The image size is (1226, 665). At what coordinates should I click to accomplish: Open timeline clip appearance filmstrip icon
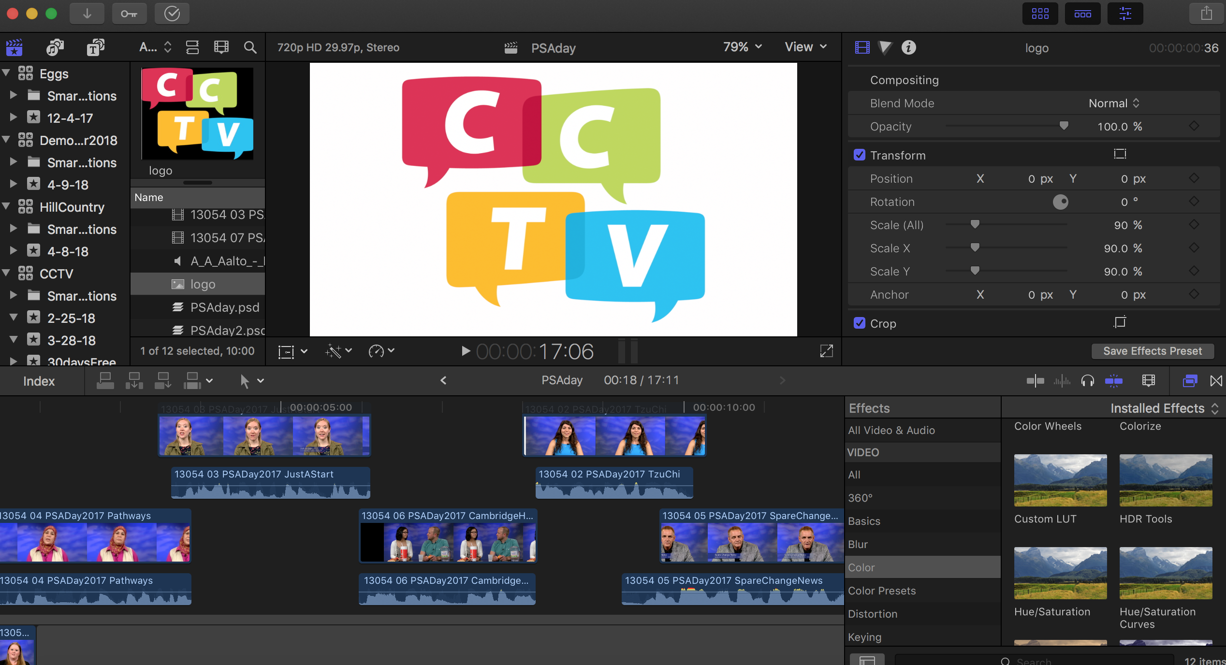1149,381
